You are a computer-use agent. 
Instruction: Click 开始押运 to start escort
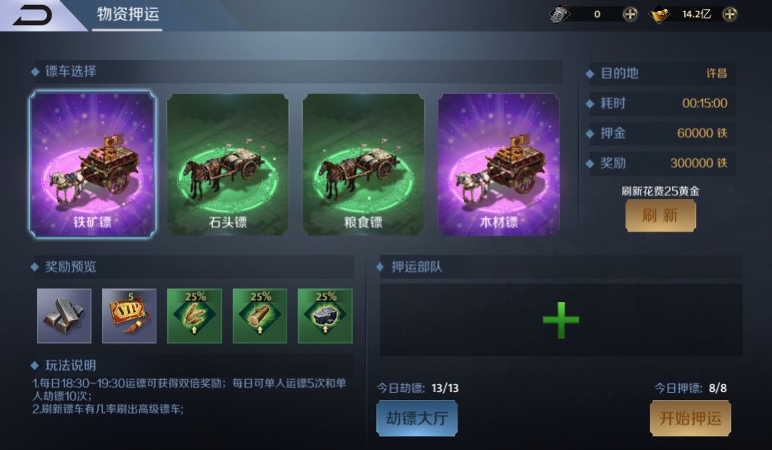click(x=691, y=418)
